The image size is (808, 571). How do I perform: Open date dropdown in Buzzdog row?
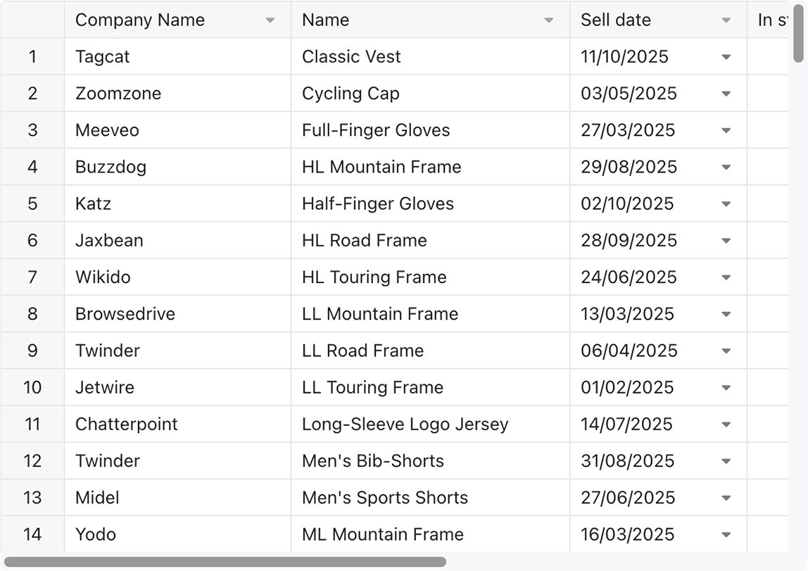point(726,168)
